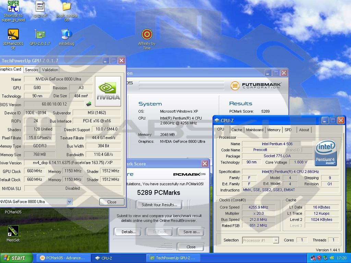This screenshot has height=263, width=351.
Task: Click the To Excel button
Action: point(159,232)
